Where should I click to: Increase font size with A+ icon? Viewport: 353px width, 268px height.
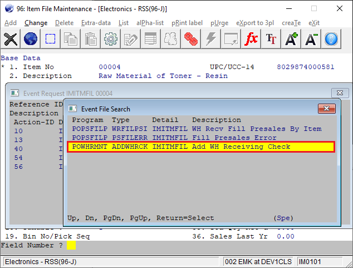(x=291, y=39)
